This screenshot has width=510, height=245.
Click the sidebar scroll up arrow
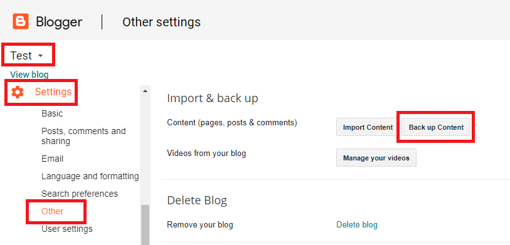[x=145, y=91]
